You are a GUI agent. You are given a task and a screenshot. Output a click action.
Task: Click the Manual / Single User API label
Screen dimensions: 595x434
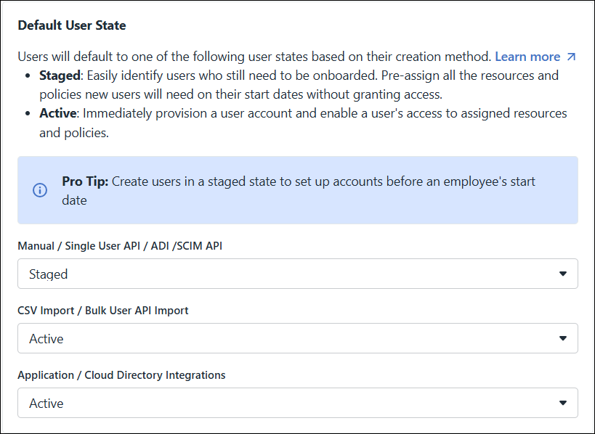(120, 246)
